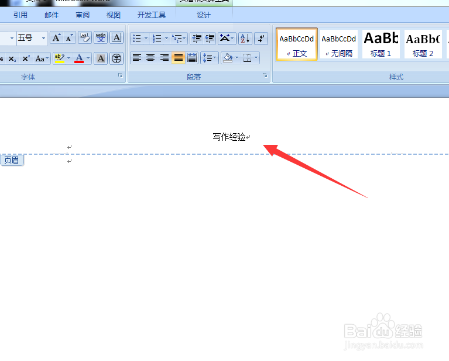Open Enclose Characters tool
The height and width of the screenshot is (361, 449).
click(116, 58)
